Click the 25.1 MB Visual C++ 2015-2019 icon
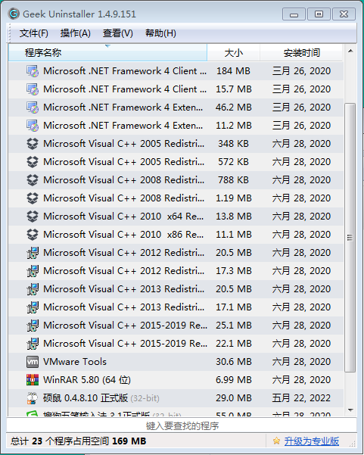Viewport: 364px width, 455px height. pyautogui.click(x=33, y=326)
